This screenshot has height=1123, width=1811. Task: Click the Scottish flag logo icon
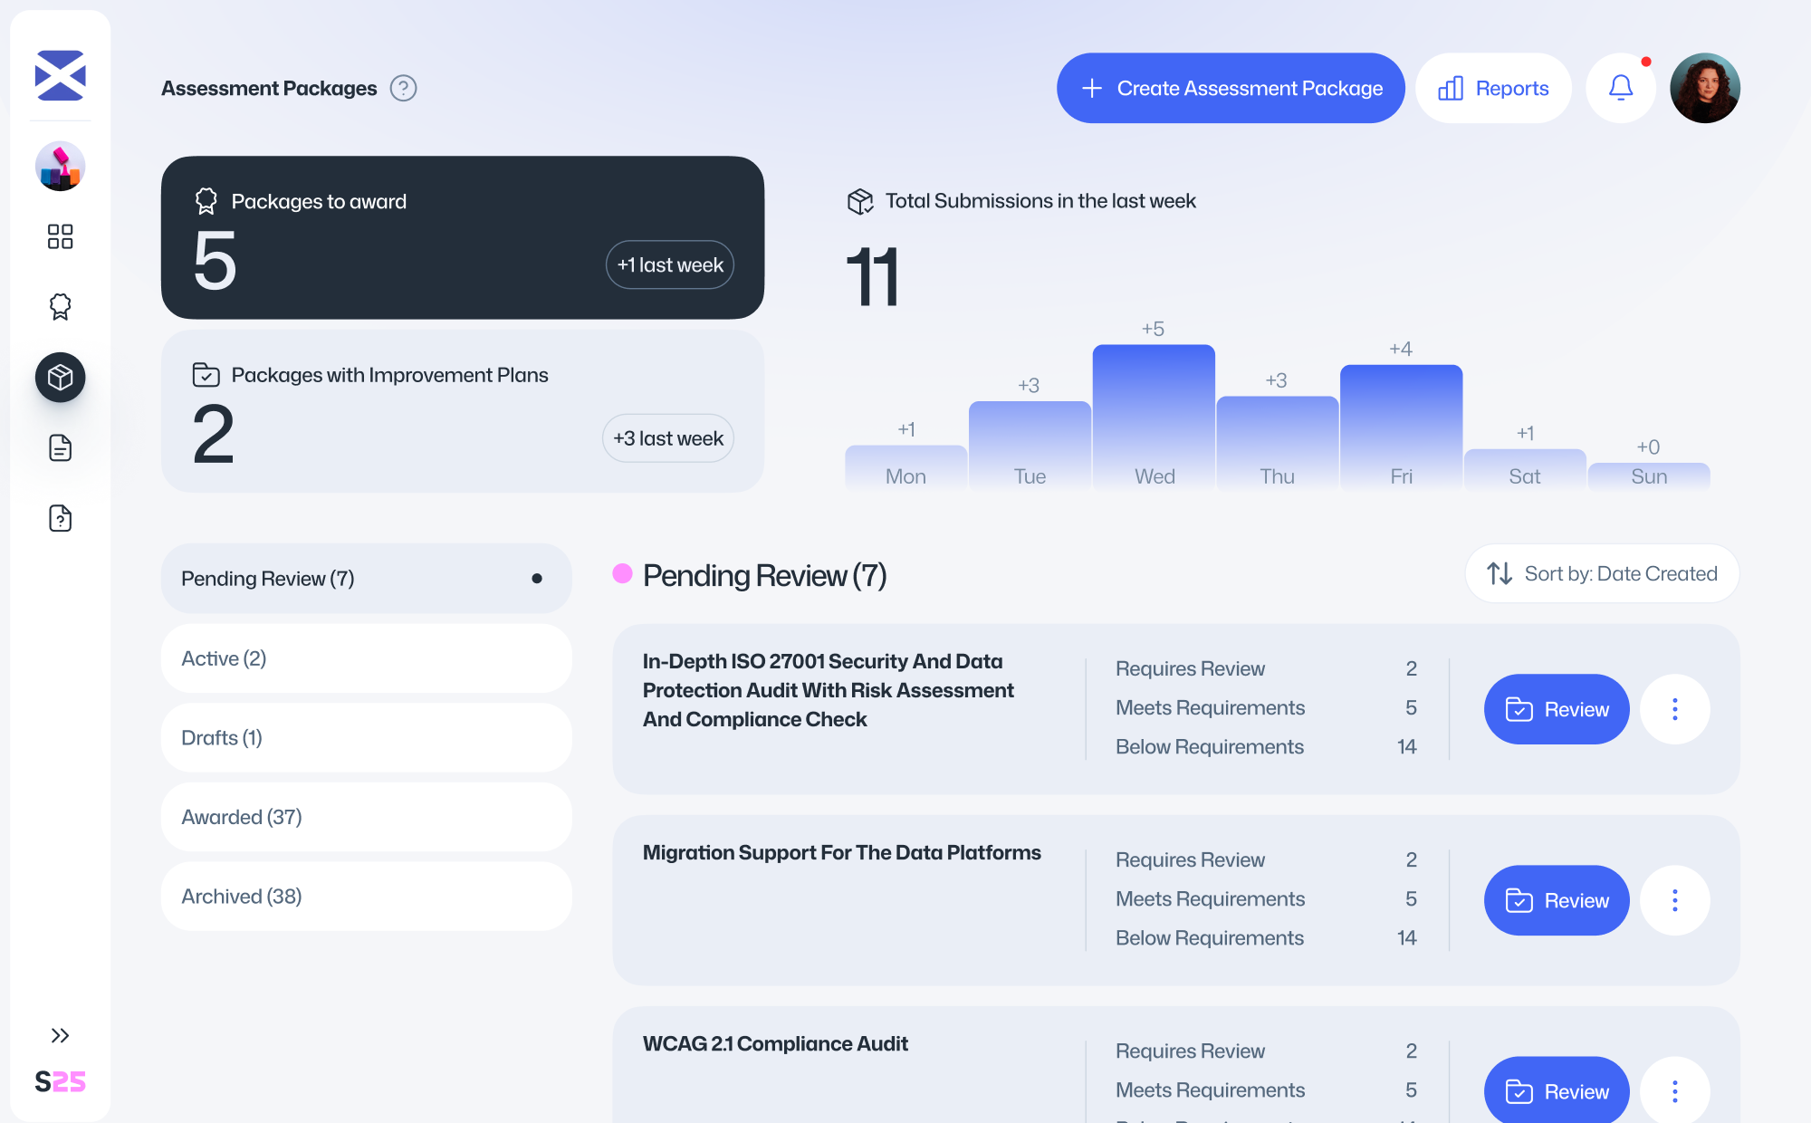(x=60, y=75)
